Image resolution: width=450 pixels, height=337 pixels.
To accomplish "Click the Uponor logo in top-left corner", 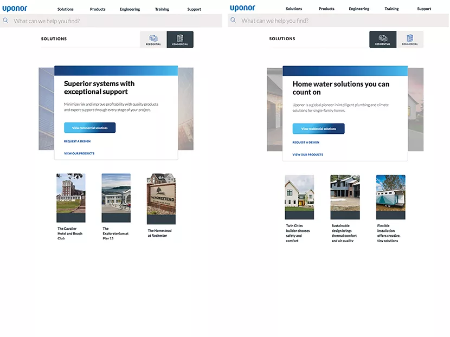I will 15,8.
